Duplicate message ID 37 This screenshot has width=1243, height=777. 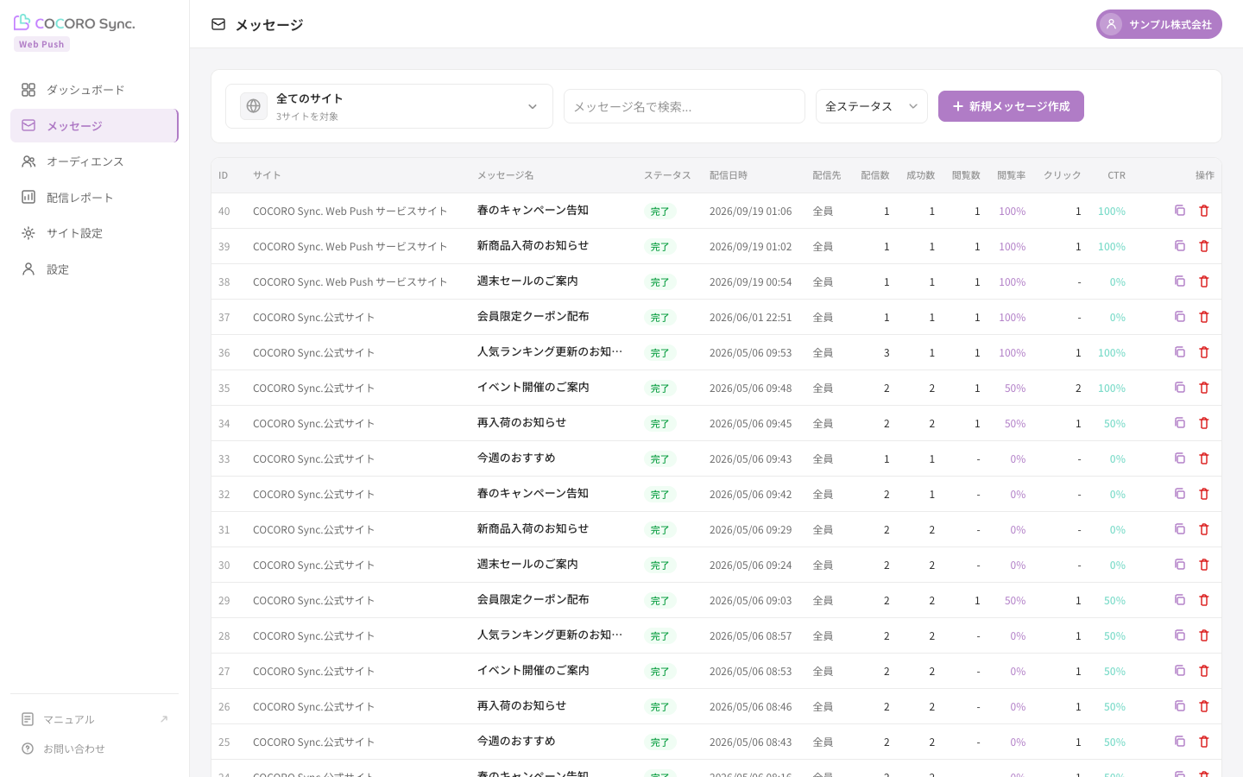click(1180, 317)
